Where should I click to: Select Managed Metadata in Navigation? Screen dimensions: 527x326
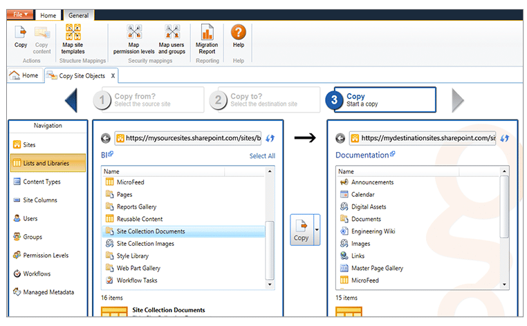point(48,292)
